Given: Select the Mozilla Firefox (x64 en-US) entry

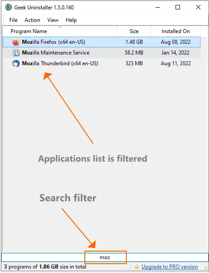Looking at the screenshot, I should click(x=102, y=42).
